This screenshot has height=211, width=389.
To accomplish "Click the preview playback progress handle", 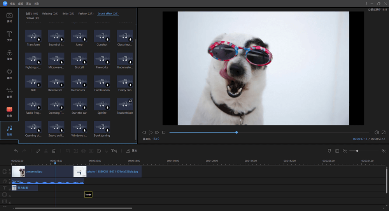I will click(x=237, y=132).
